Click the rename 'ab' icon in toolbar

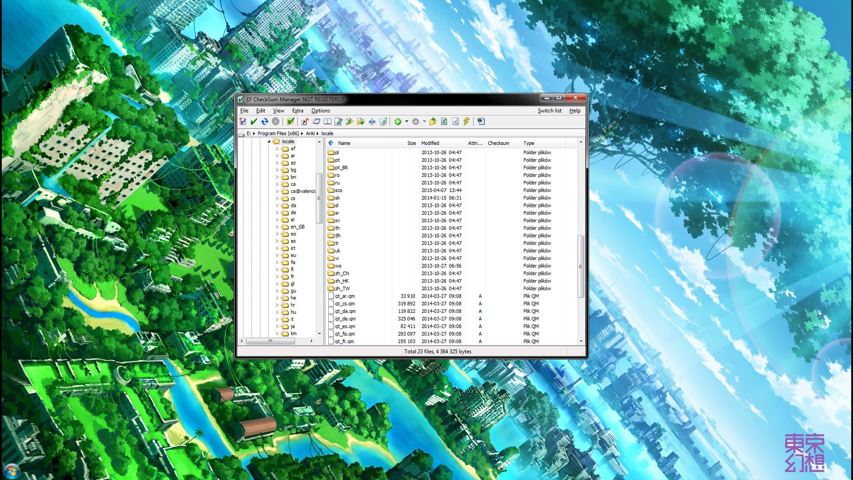[372, 121]
